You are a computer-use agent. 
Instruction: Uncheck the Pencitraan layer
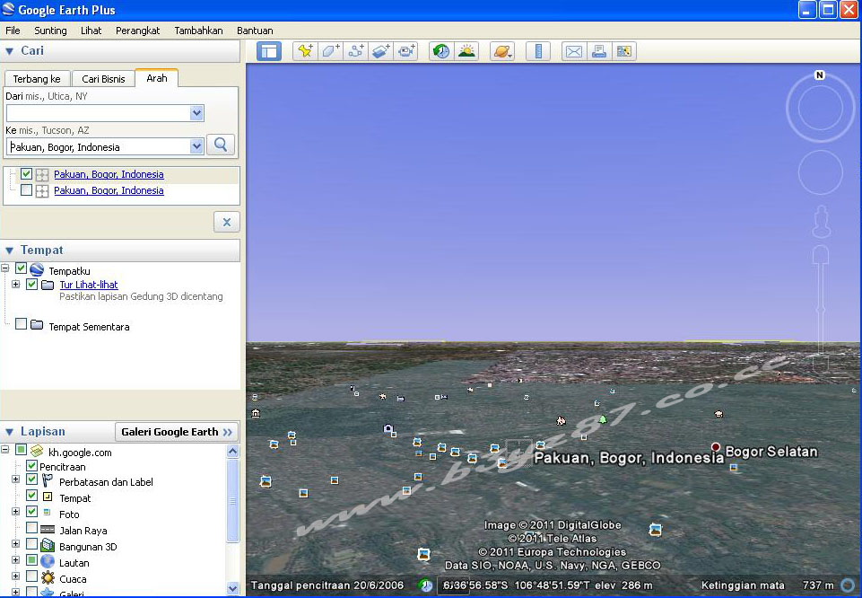(x=32, y=465)
